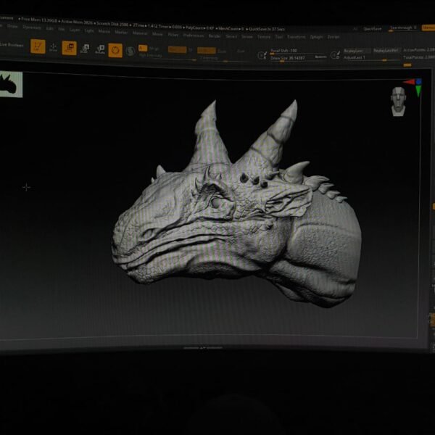
Task: Select the Draw icon in toolbar
Action: click(54, 47)
